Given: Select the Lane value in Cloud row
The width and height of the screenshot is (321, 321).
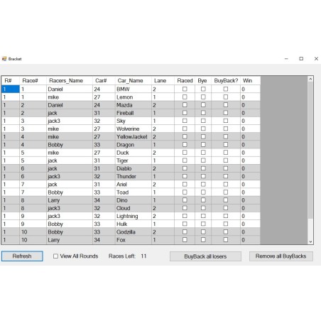Looking at the screenshot, I should 163,208.
